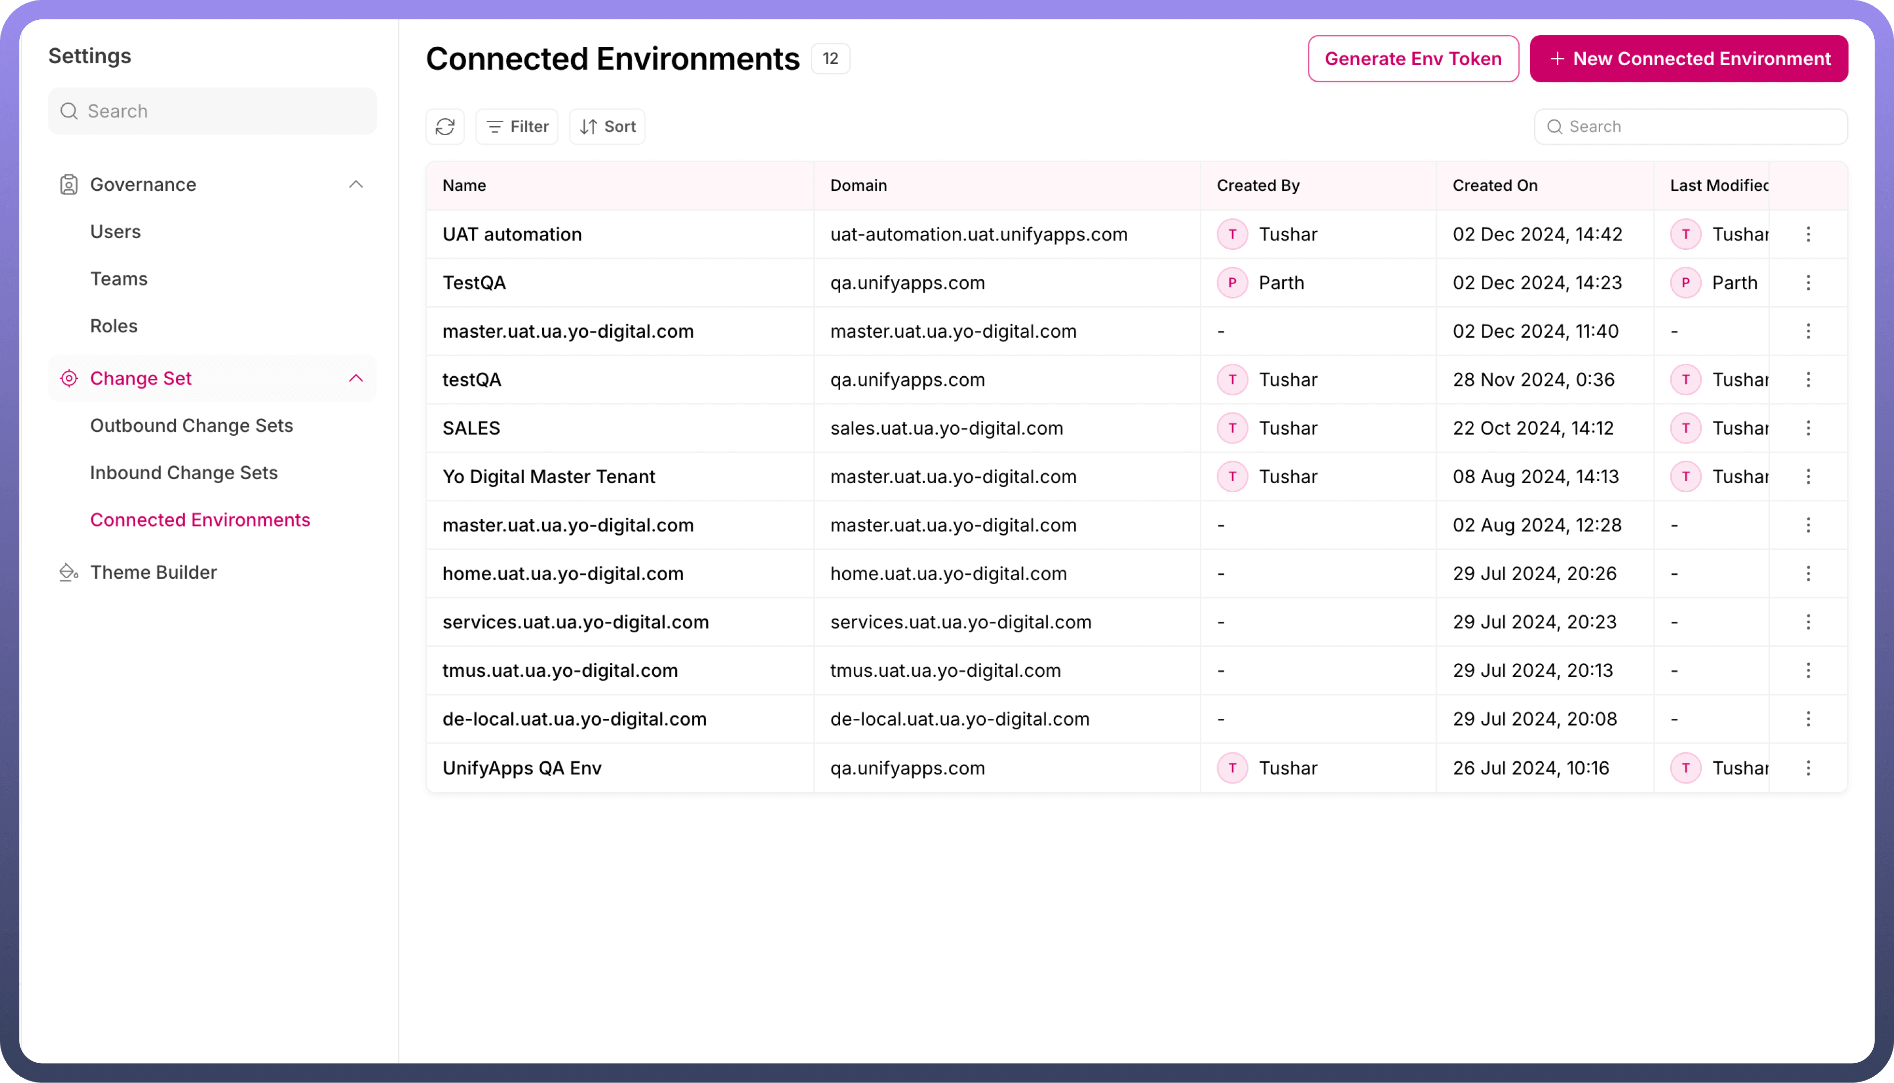1894x1083 pixels.
Task: Open kebab menu for UnifyApps QA Env
Action: 1808,768
